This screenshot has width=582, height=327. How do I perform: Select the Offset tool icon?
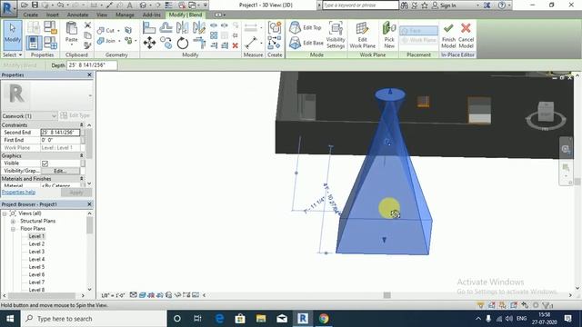[x=166, y=27]
